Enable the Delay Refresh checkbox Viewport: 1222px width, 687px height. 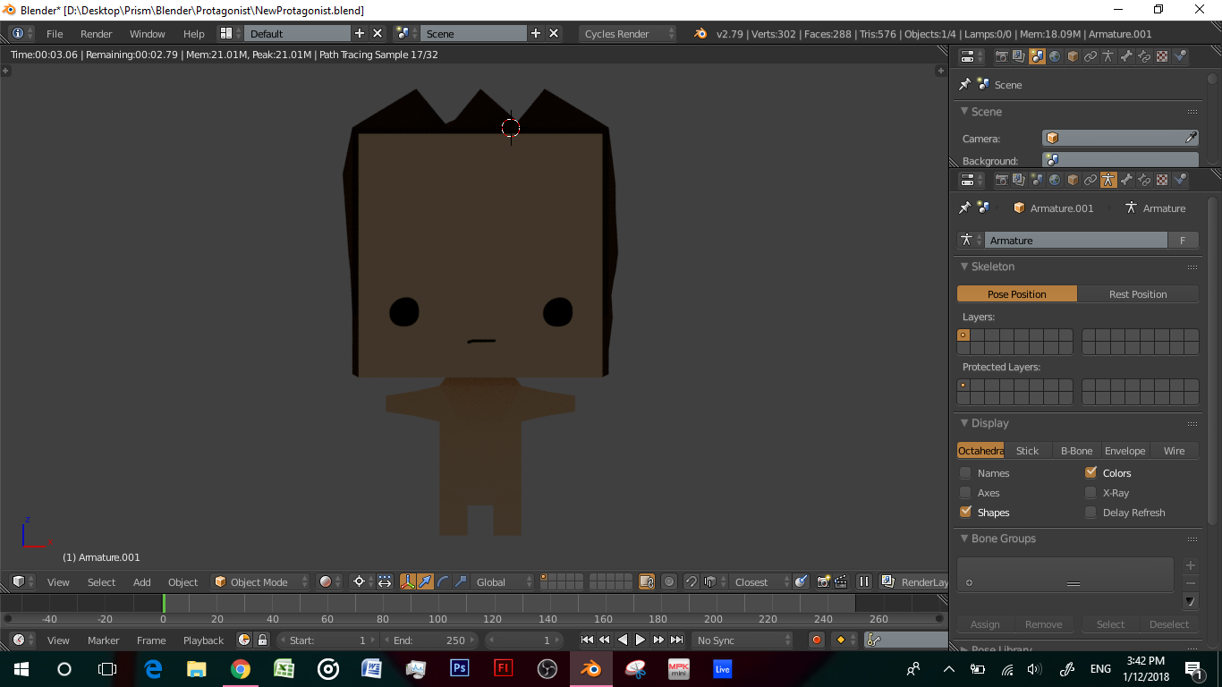[x=1090, y=513]
